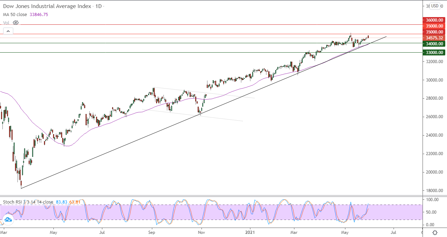This screenshot has width=447, height=237.
Task: Click the 34000.00 dark green price label
Action: [434, 44]
